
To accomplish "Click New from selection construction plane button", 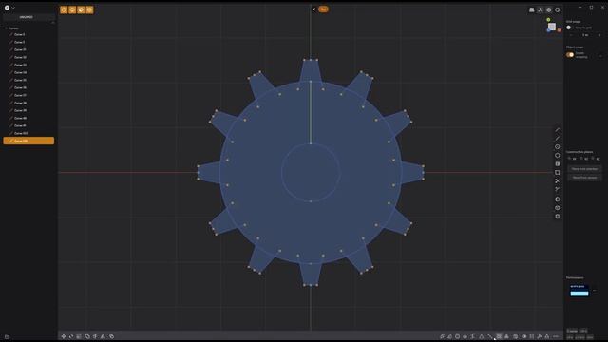I will coord(585,169).
